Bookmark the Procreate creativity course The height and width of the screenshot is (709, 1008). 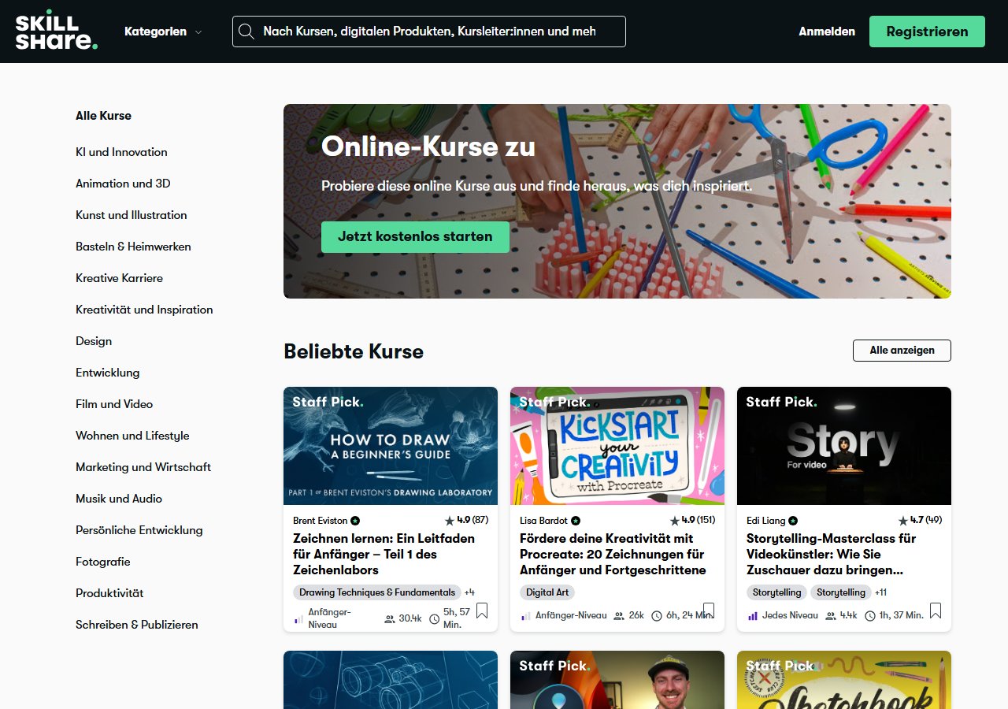tap(709, 611)
